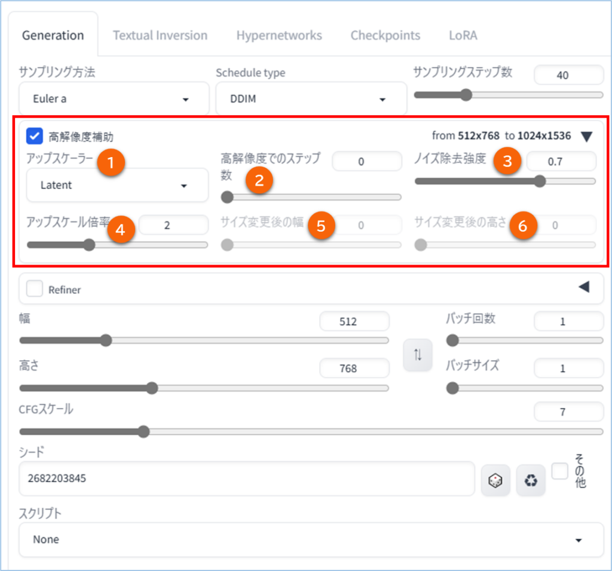This screenshot has height=571, width=612.
Task: Adjust the アップスケール倍率 slider
Action: [x=117, y=245]
